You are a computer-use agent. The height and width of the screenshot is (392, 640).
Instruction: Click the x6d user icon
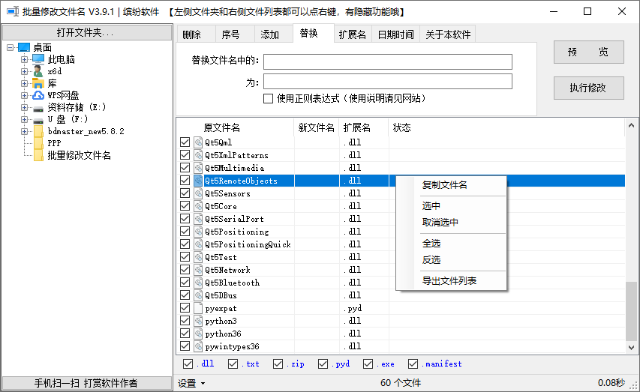point(38,71)
